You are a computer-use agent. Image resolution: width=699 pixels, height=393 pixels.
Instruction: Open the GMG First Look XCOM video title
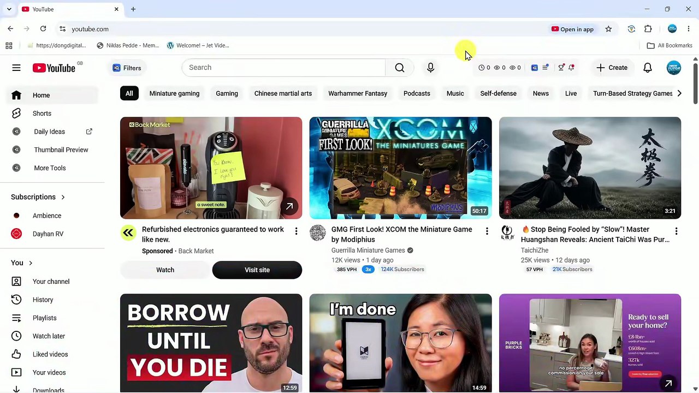[x=402, y=234]
